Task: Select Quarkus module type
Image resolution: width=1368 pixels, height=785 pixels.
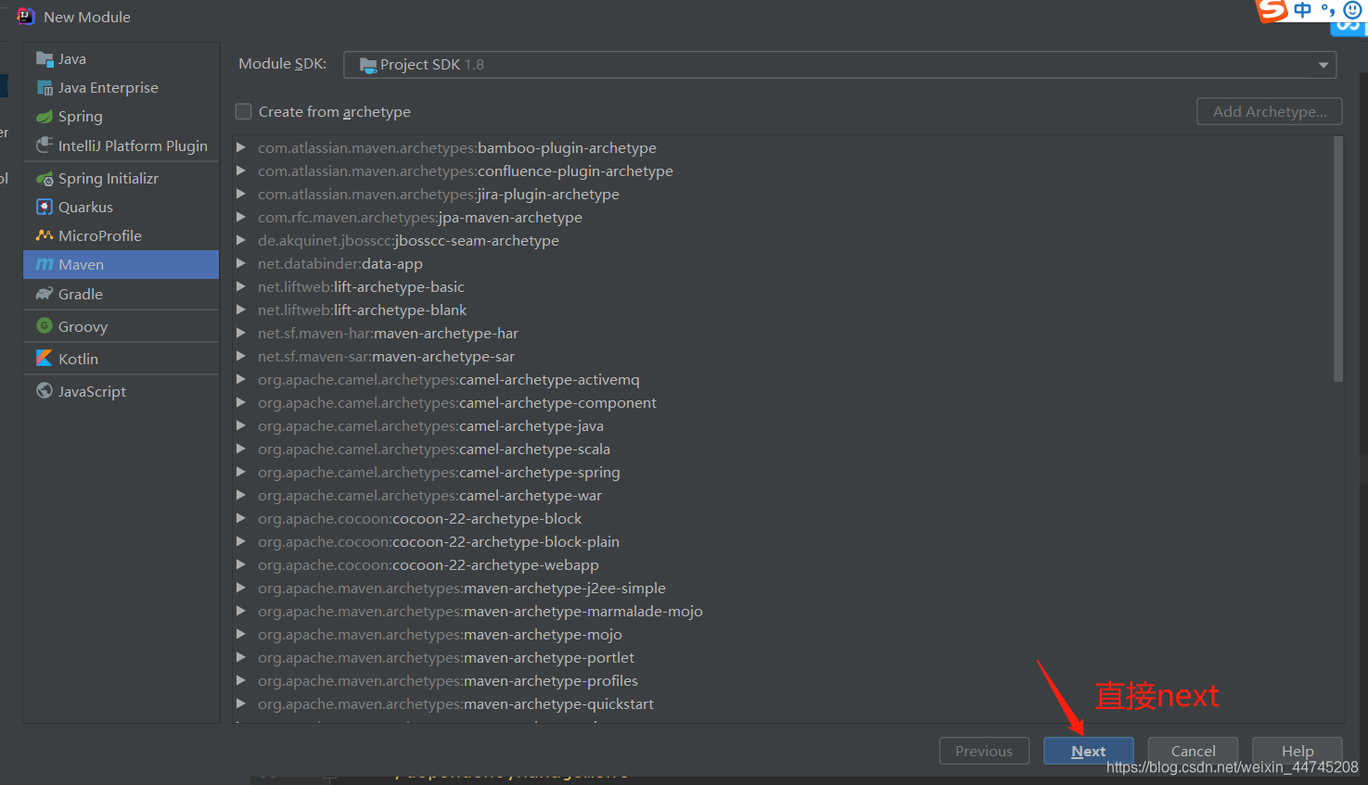Action: (121, 207)
